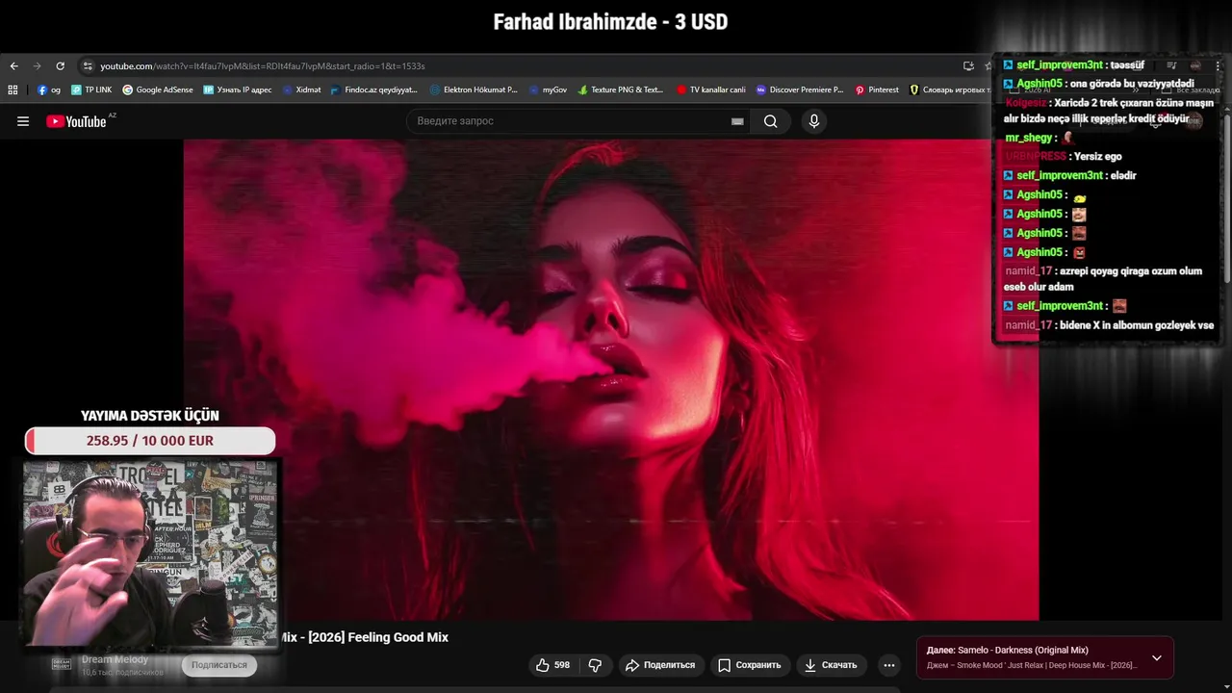The height and width of the screenshot is (693, 1232).
Task: Open the Texture PNG & Text bookmark
Action: point(621,90)
